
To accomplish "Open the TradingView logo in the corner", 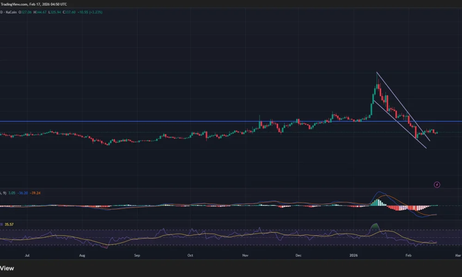I will pos(7,268).
